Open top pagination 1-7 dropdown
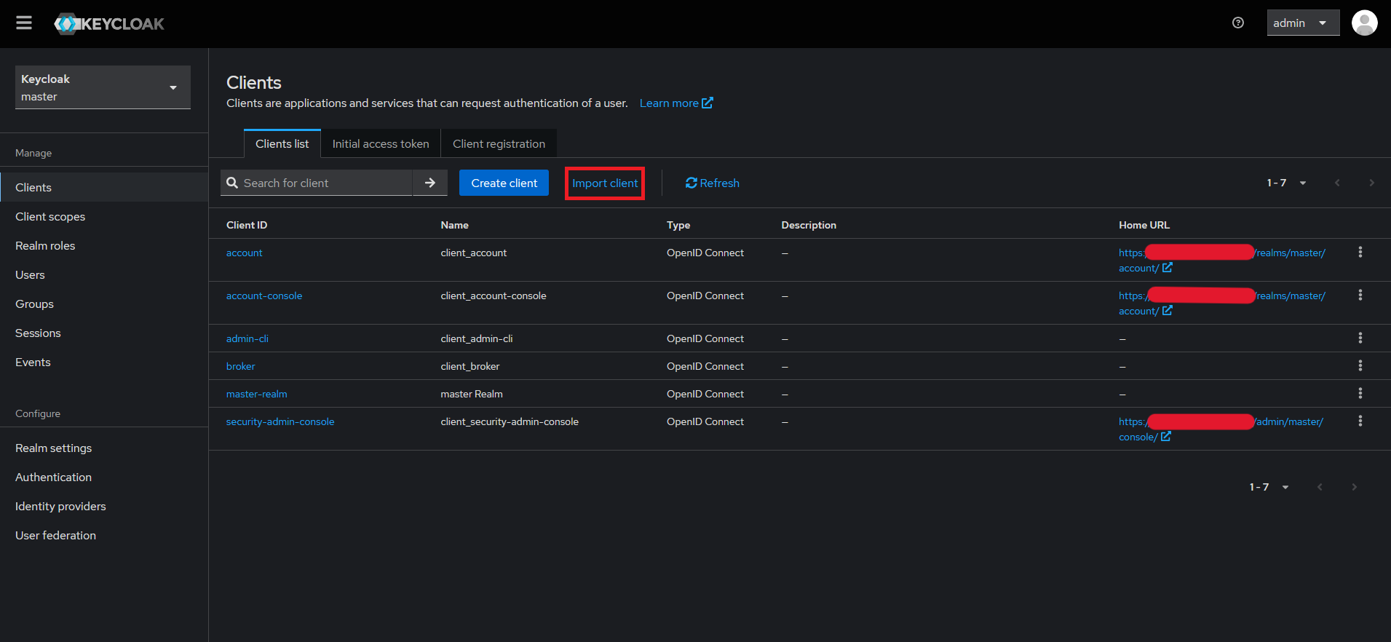Viewport: 1391px width, 642px height. point(1286,183)
